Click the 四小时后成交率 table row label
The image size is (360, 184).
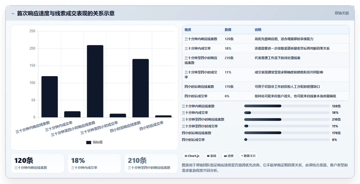tap(196, 96)
